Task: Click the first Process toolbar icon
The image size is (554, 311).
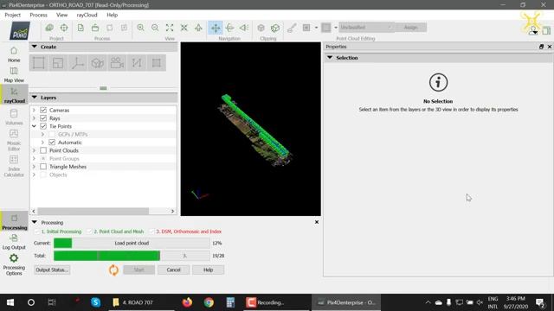Action: click(81, 28)
